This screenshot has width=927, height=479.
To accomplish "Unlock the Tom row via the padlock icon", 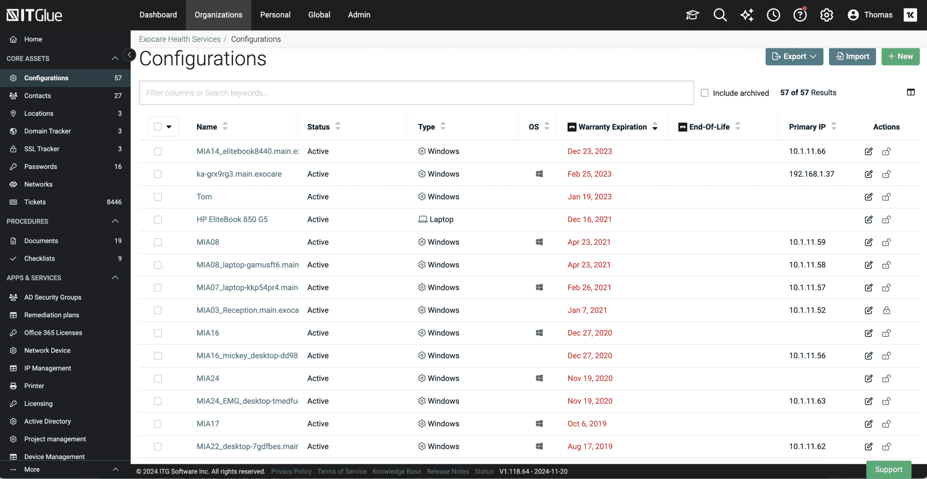I will tap(886, 197).
